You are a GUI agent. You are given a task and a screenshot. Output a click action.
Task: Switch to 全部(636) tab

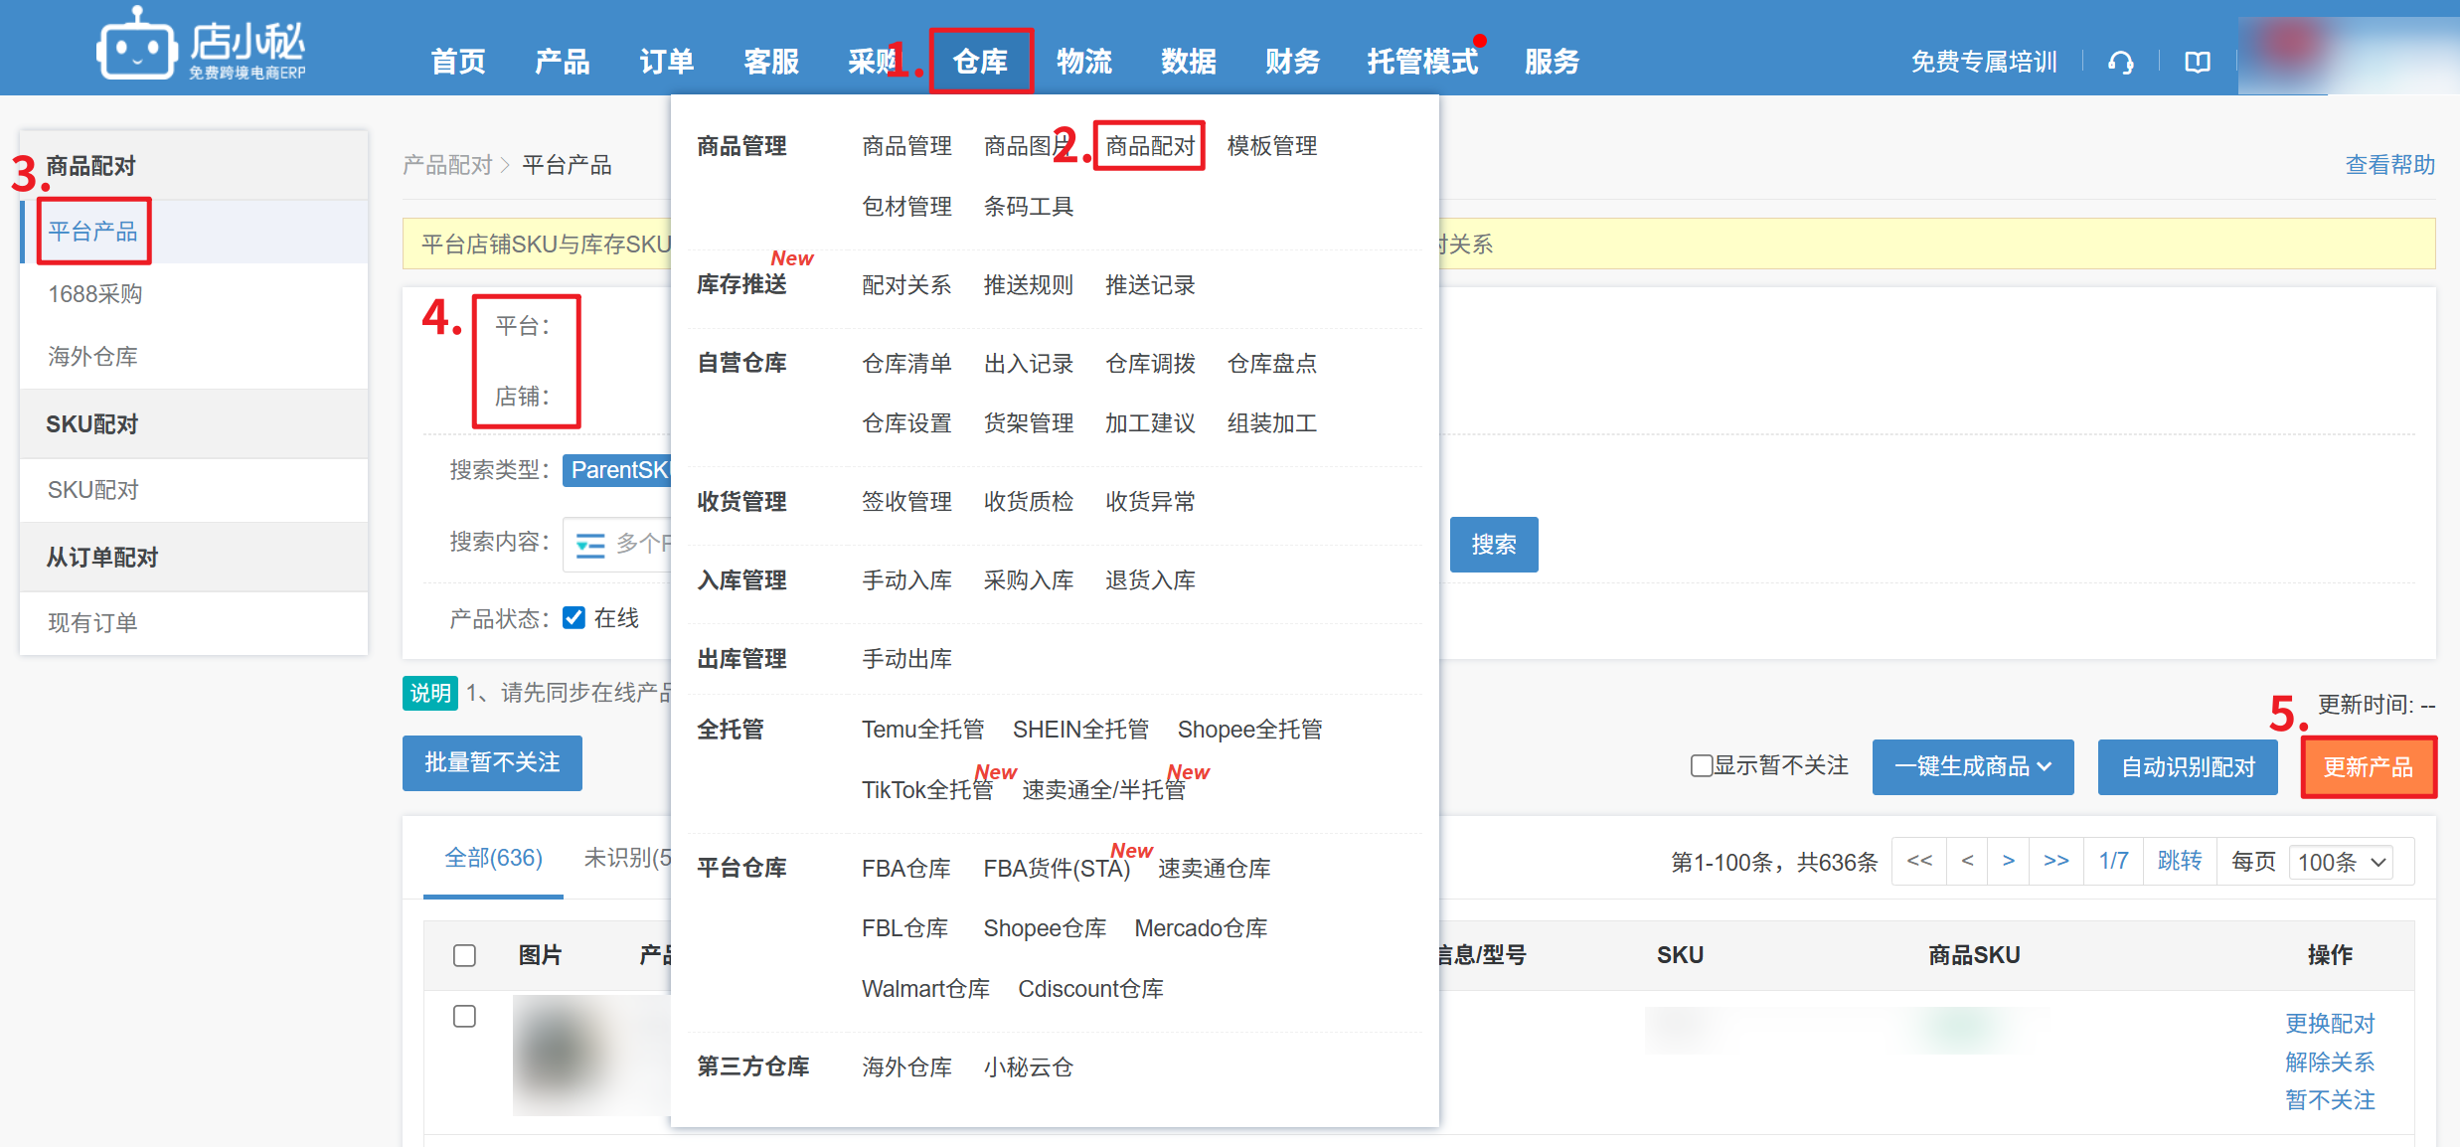click(x=493, y=858)
